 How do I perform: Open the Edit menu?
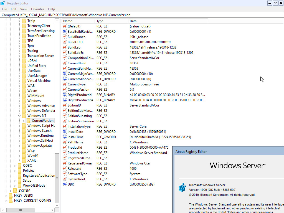click(13, 9)
